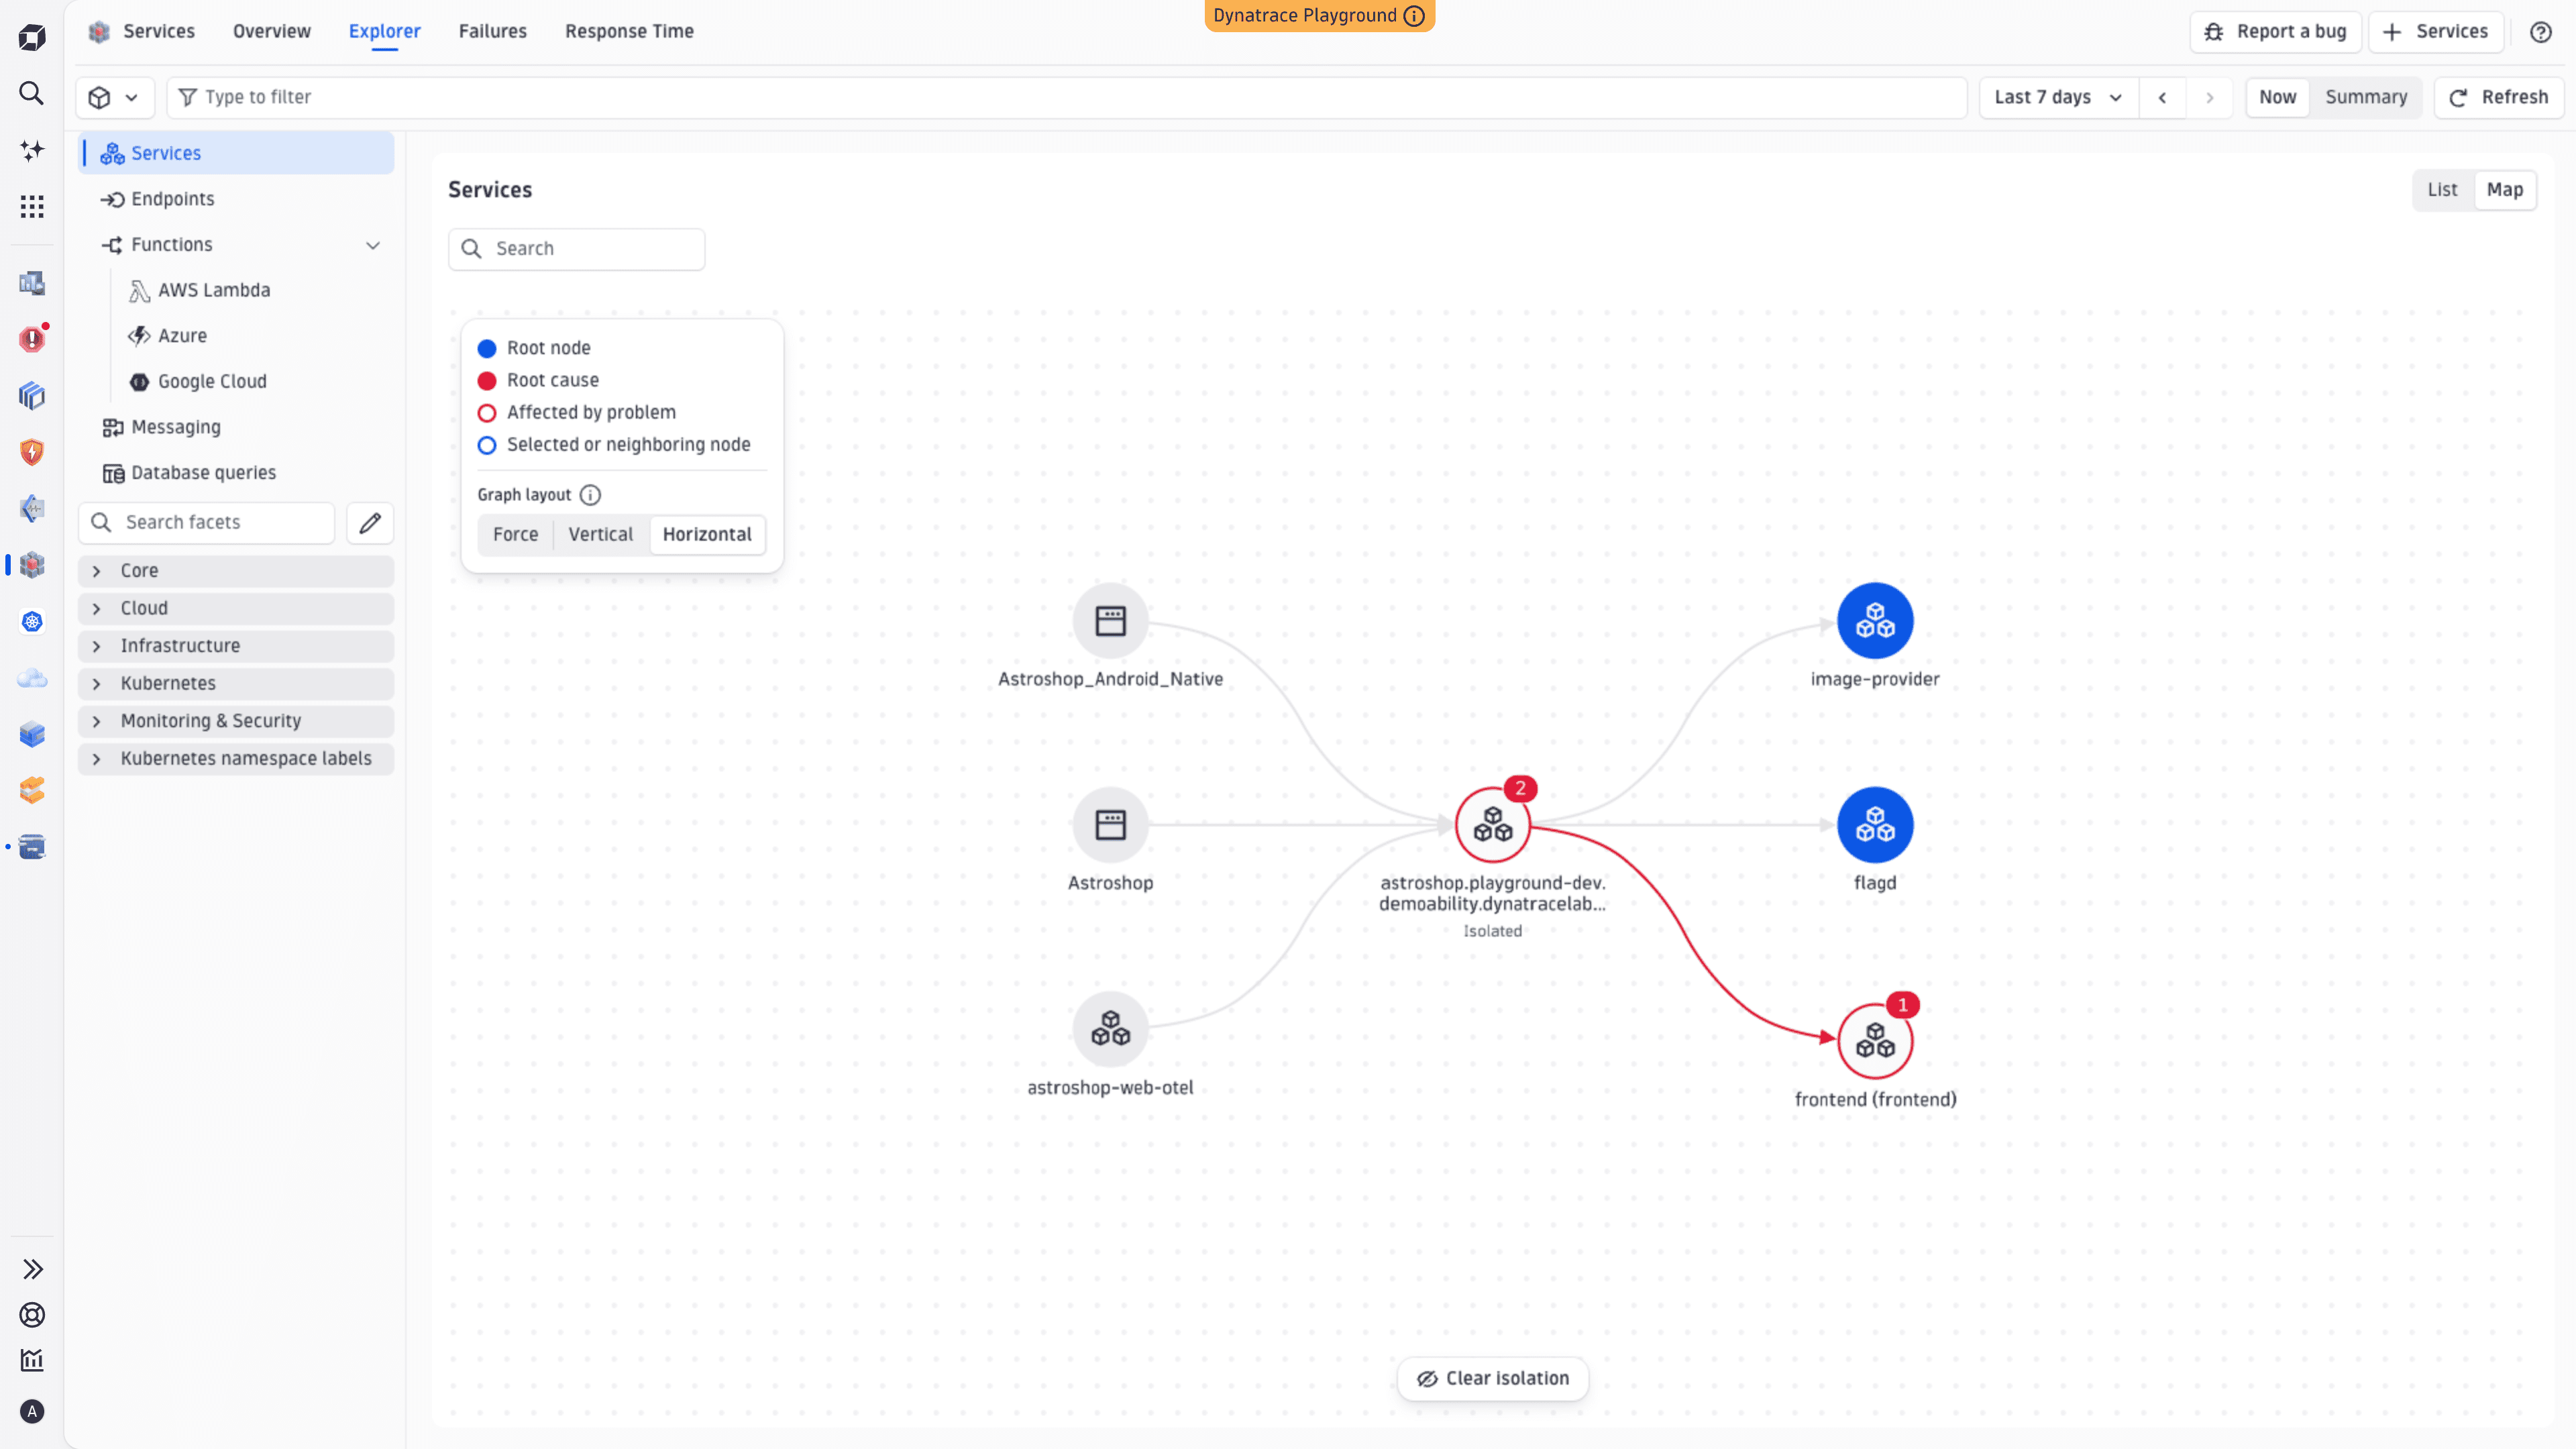Open the search magnifier in left dock

pos(32,94)
